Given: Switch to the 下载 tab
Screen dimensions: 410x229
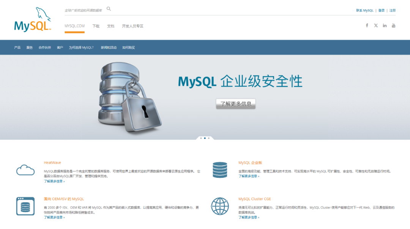Looking at the screenshot, I should coord(96,26).
